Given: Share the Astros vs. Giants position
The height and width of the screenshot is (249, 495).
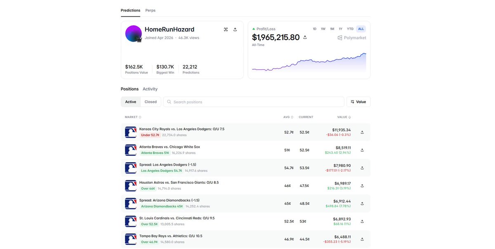Looking at the screenshot, I should click(x=362, y=185).
